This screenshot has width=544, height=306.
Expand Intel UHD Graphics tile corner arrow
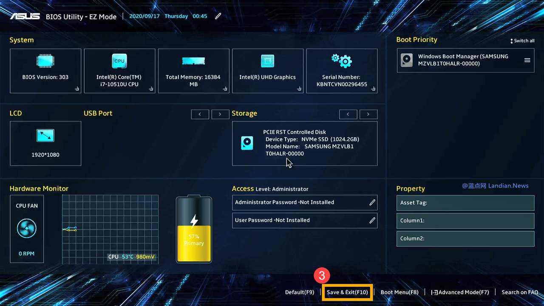[x=299, y=89]
